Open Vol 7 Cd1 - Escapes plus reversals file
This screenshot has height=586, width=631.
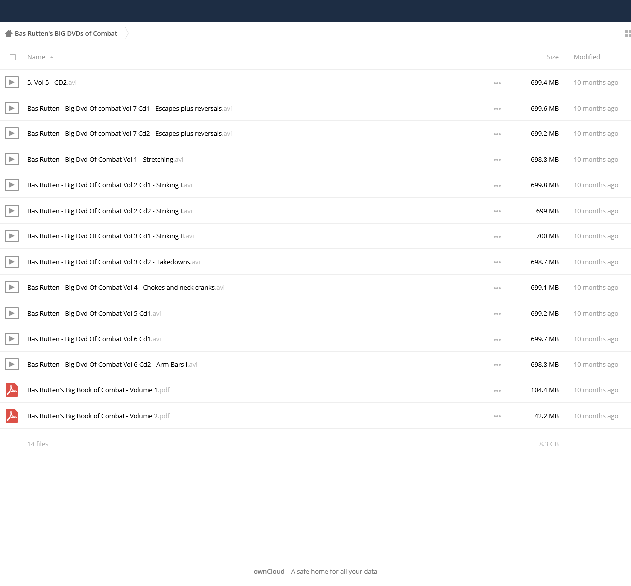[129, 108]
